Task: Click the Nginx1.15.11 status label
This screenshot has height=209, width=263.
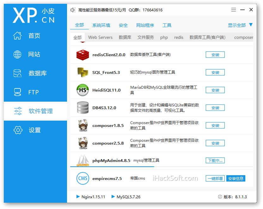Action: pyautogui.click(x=93, y=197)
